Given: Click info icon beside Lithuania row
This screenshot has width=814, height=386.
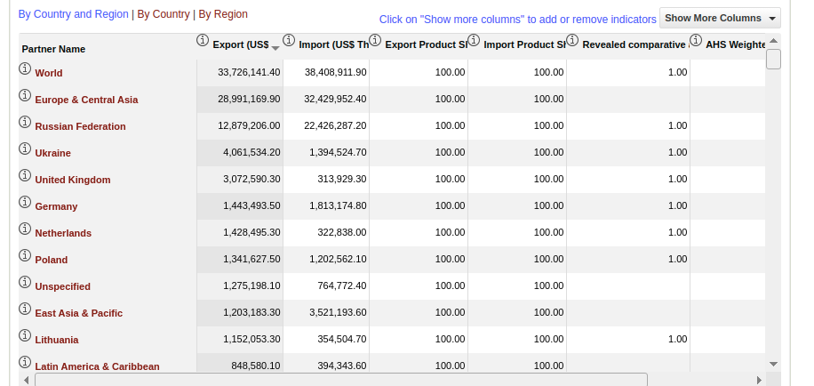Looking at the screenshot, I should point(25,336).
